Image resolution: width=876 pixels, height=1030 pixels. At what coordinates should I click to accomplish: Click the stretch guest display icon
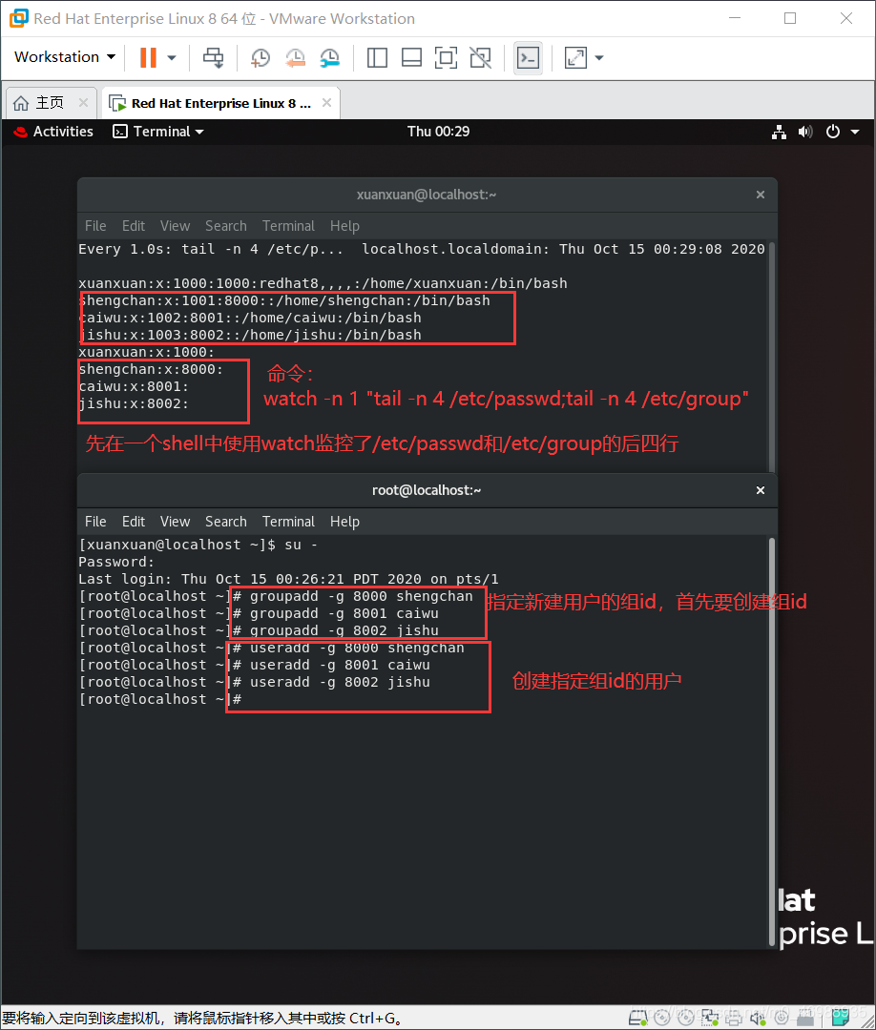(x=575, y=58)
